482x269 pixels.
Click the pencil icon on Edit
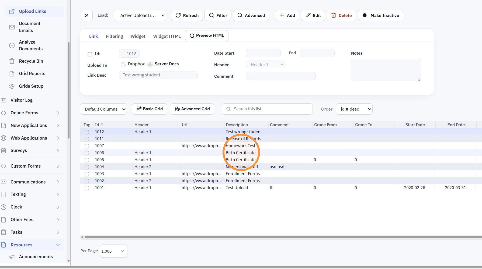[x=308, y=15]
